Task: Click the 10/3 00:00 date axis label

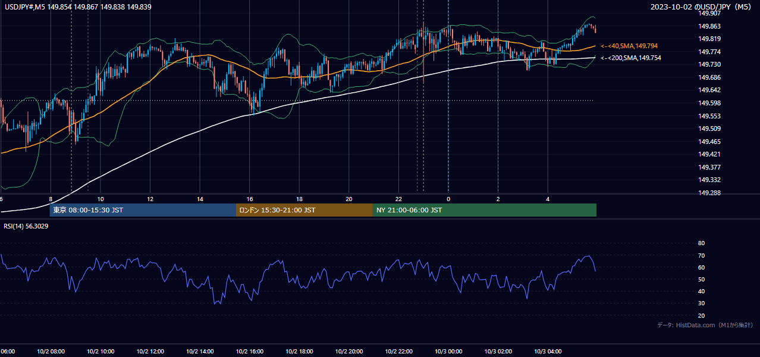Action: [x=448, y=351]
